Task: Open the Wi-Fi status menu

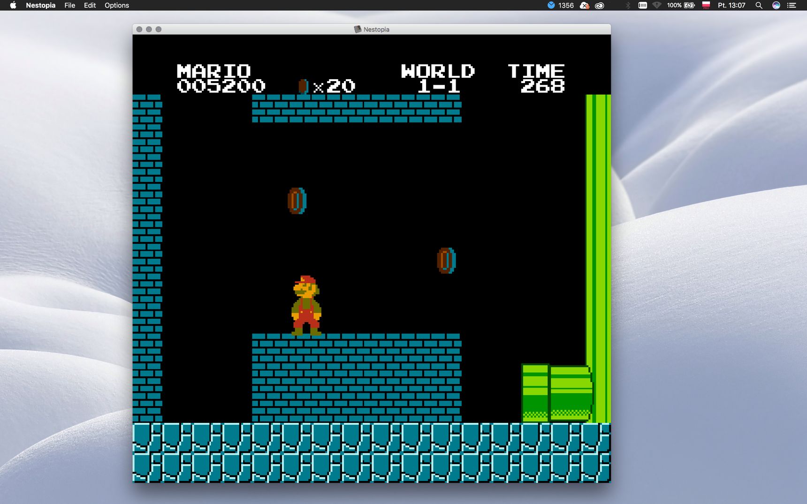Action: (657, 5)
